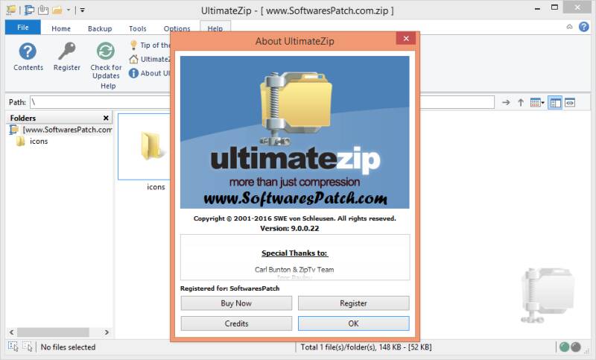Select the www.SoftwaresPatch.com archive tree root

(63, 130)
